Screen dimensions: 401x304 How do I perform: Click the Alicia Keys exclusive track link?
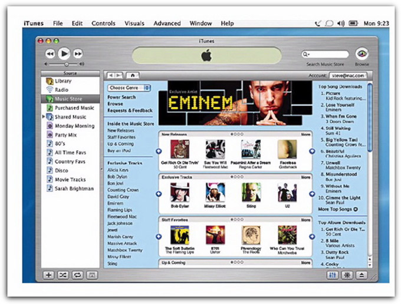coord(118,170)
